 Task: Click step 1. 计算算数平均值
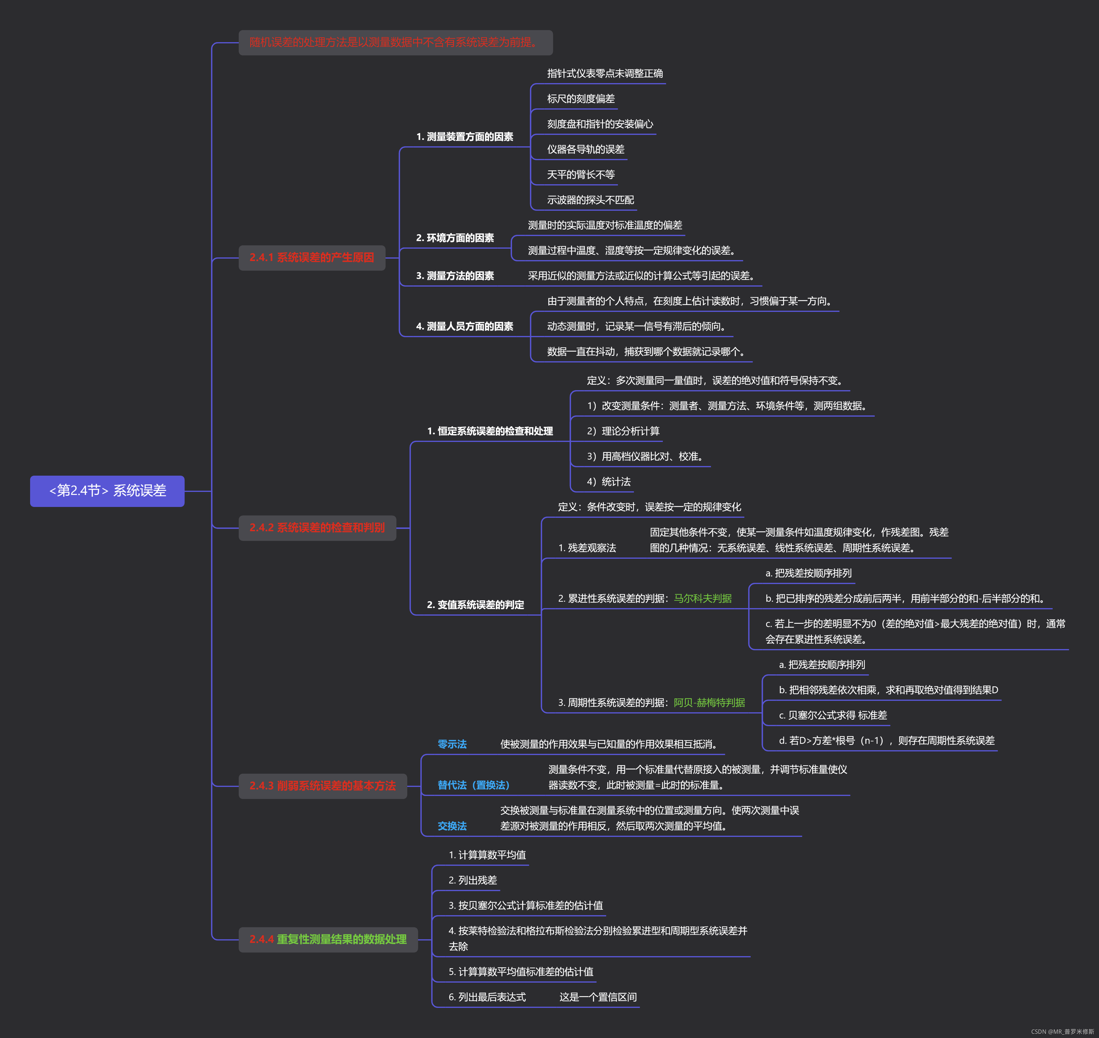pyautogui.click(x=487, y=855)
